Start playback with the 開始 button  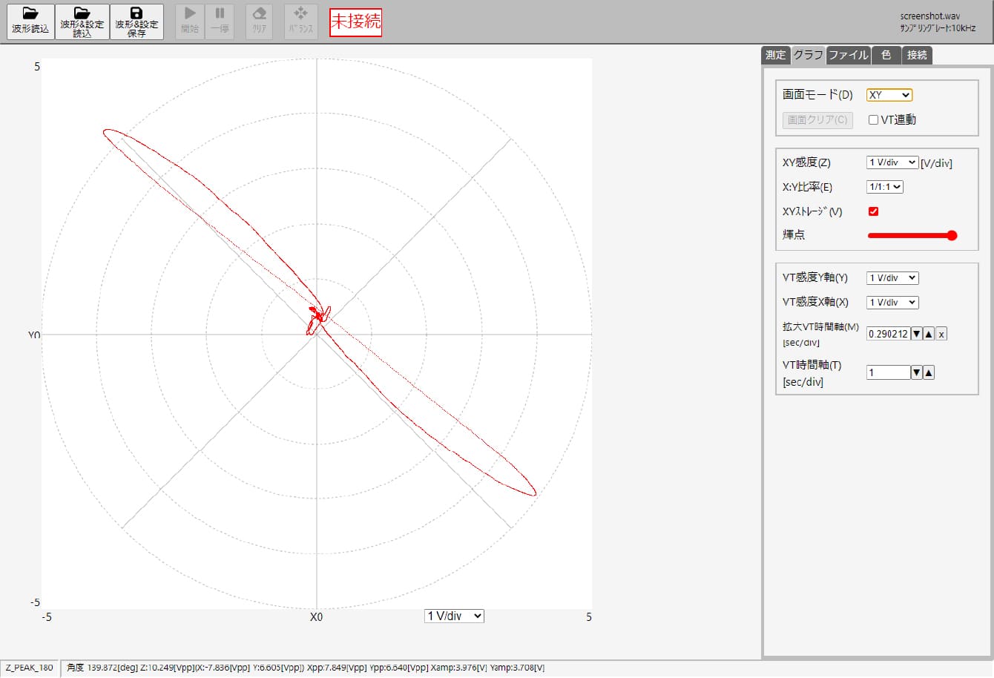point(191,22)
